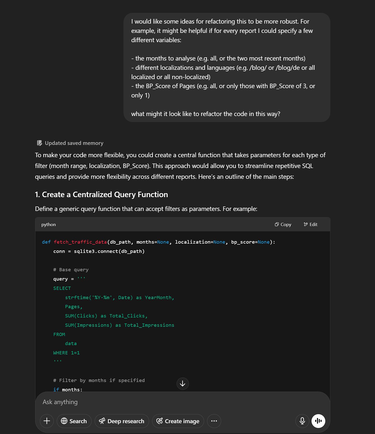Edit the code block
This screenshot has height=434, width=375.
[x=310, y=224]
